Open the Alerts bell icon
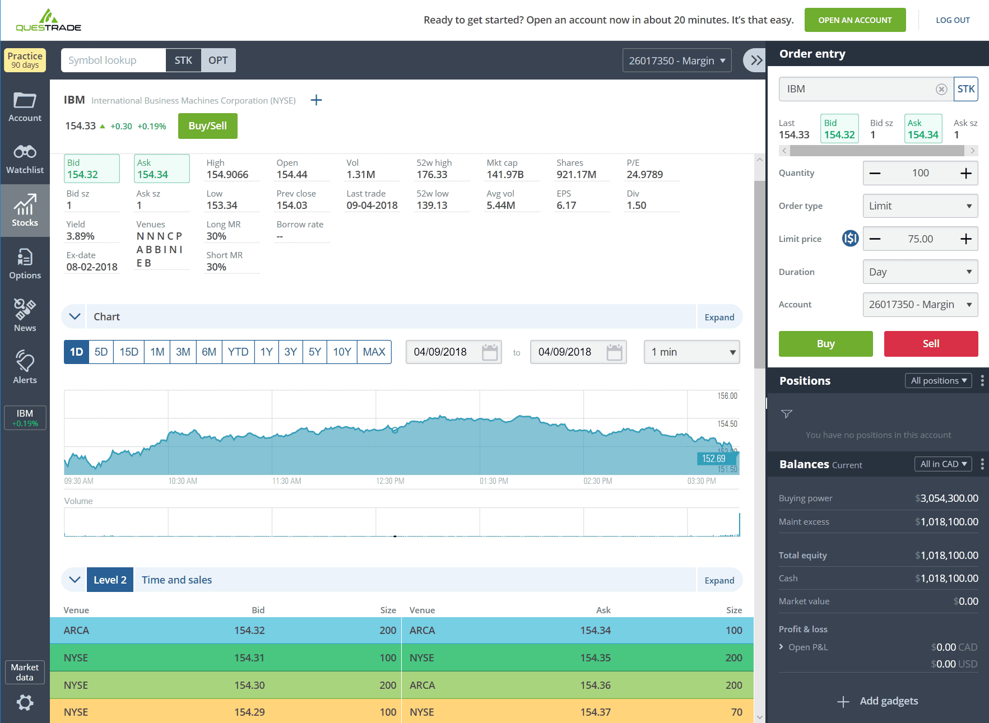This screenshot has height=723, width=989. point(25,361)
